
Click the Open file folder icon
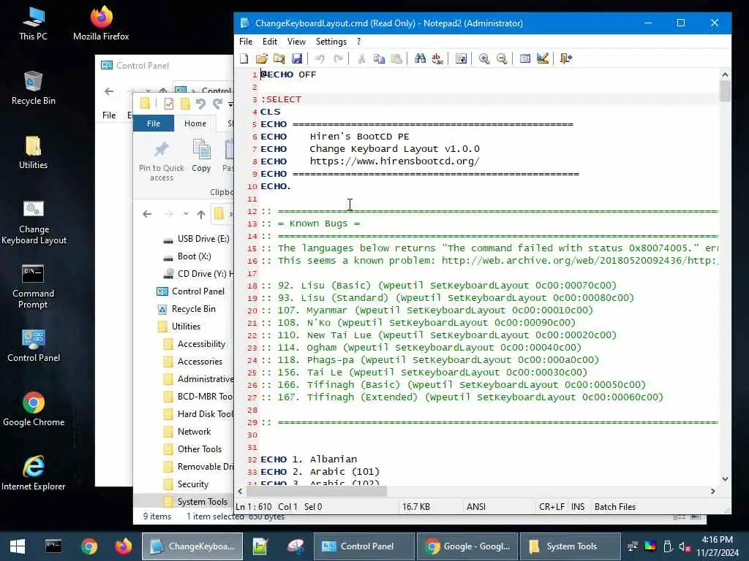(262, 58)
